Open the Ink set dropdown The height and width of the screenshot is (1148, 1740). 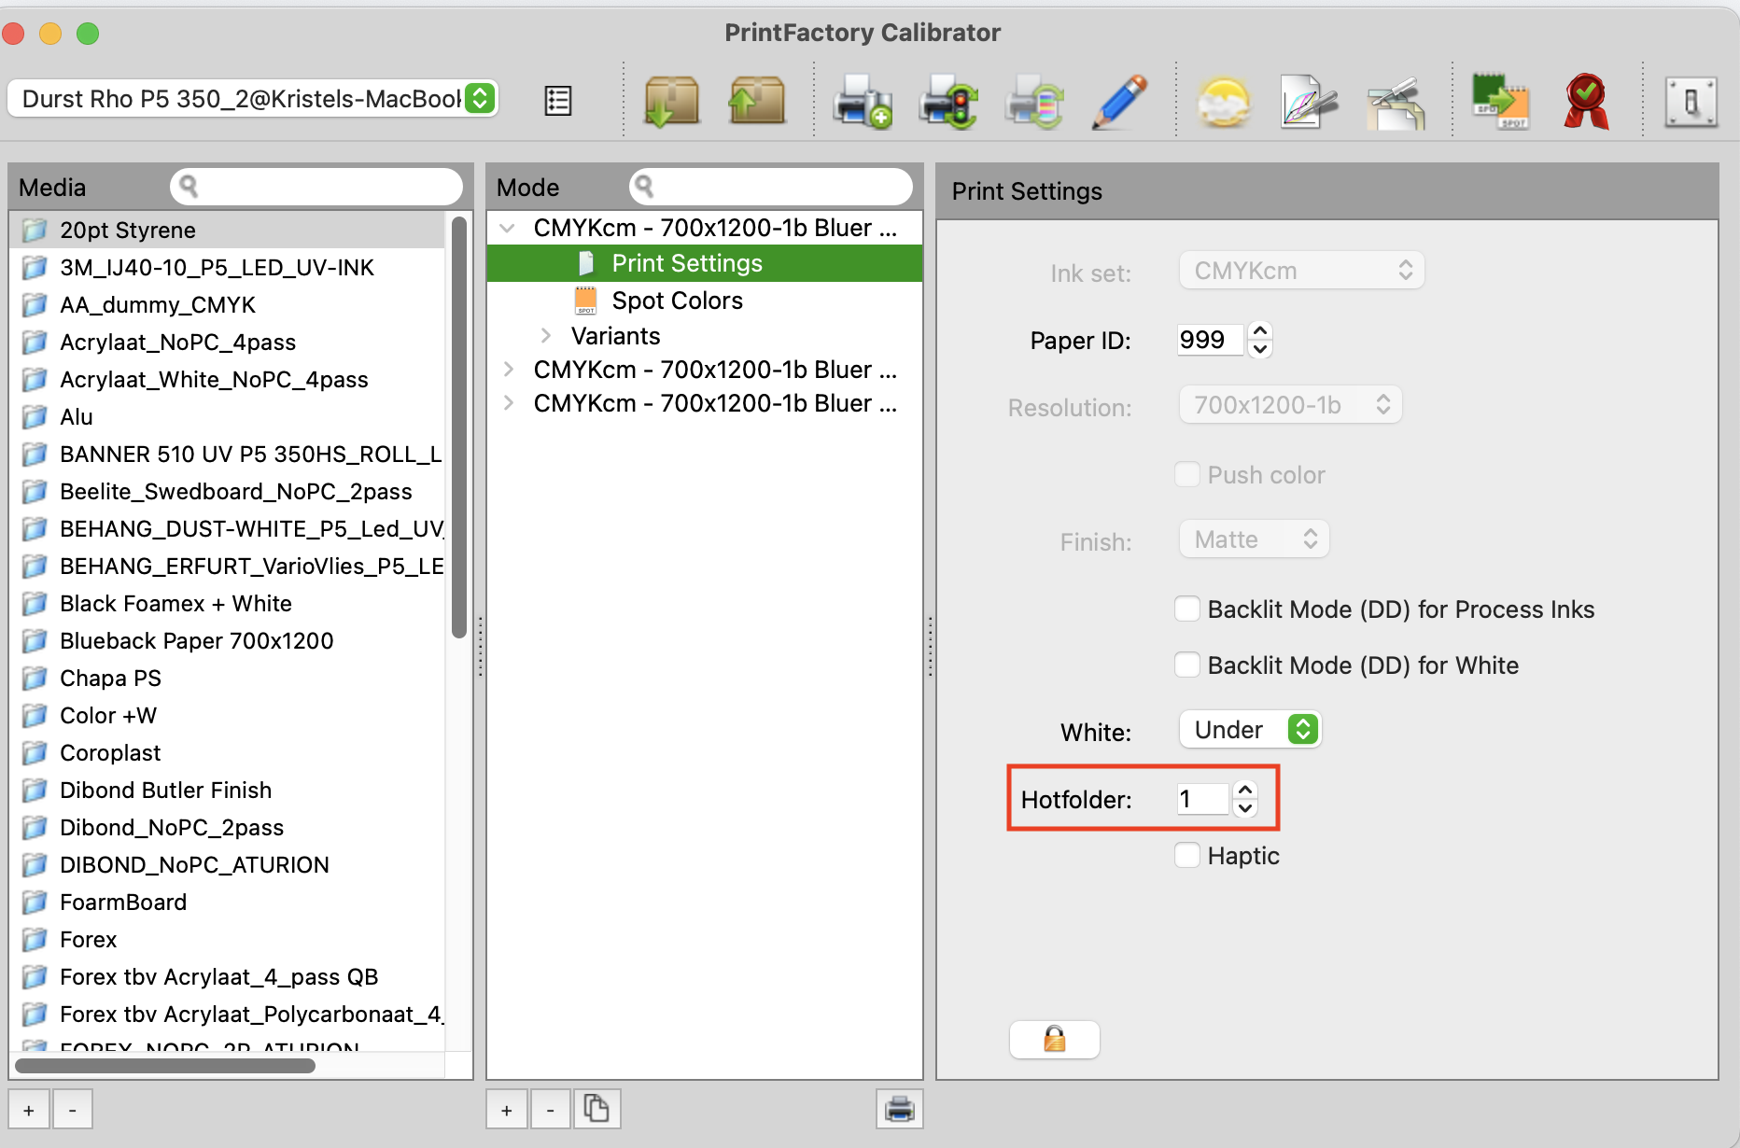tap(1301, 271)
